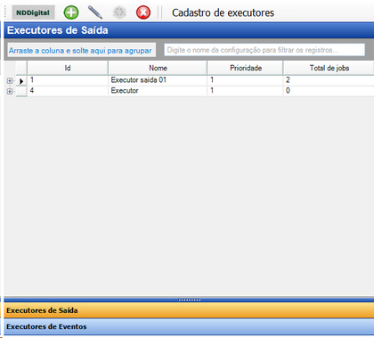Click the toolbar drag grip handle
The height and width of the screenshot is (338, 374).
click(x=5, y=12)
